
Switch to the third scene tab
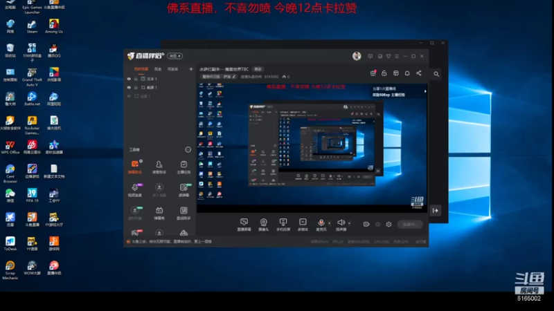172,69
